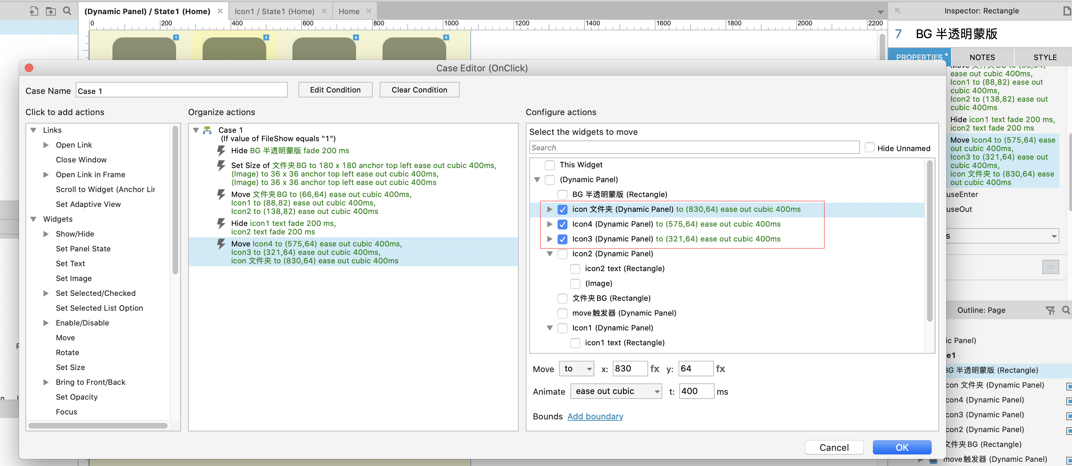Open the Move 'to' dropdown
Screen dimensions: 1072x466
[x=576, y=369]
